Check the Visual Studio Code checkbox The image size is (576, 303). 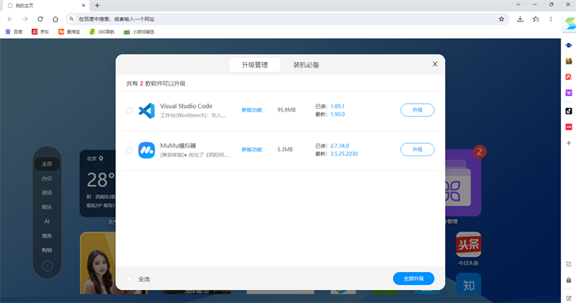click(x=130, y=110)
